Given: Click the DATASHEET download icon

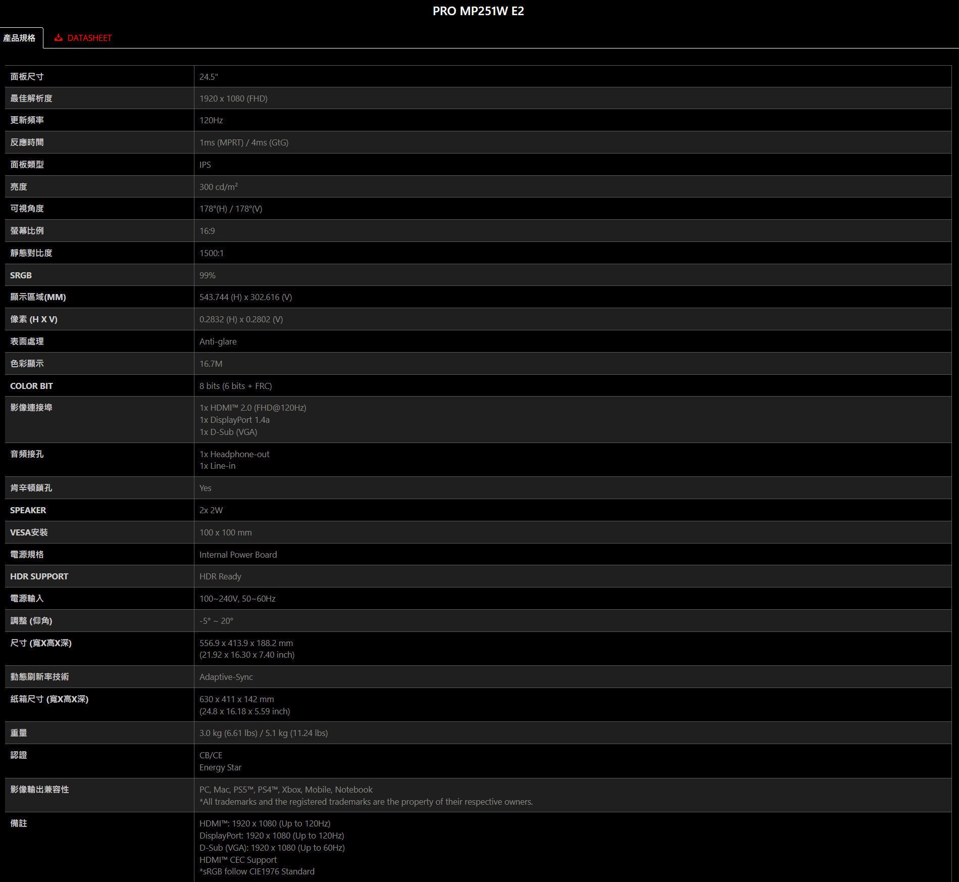Looking at the screenshot, I should (x=59, y=38).
